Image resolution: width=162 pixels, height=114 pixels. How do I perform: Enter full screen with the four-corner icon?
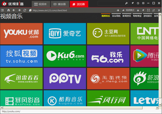pos(148,10)
